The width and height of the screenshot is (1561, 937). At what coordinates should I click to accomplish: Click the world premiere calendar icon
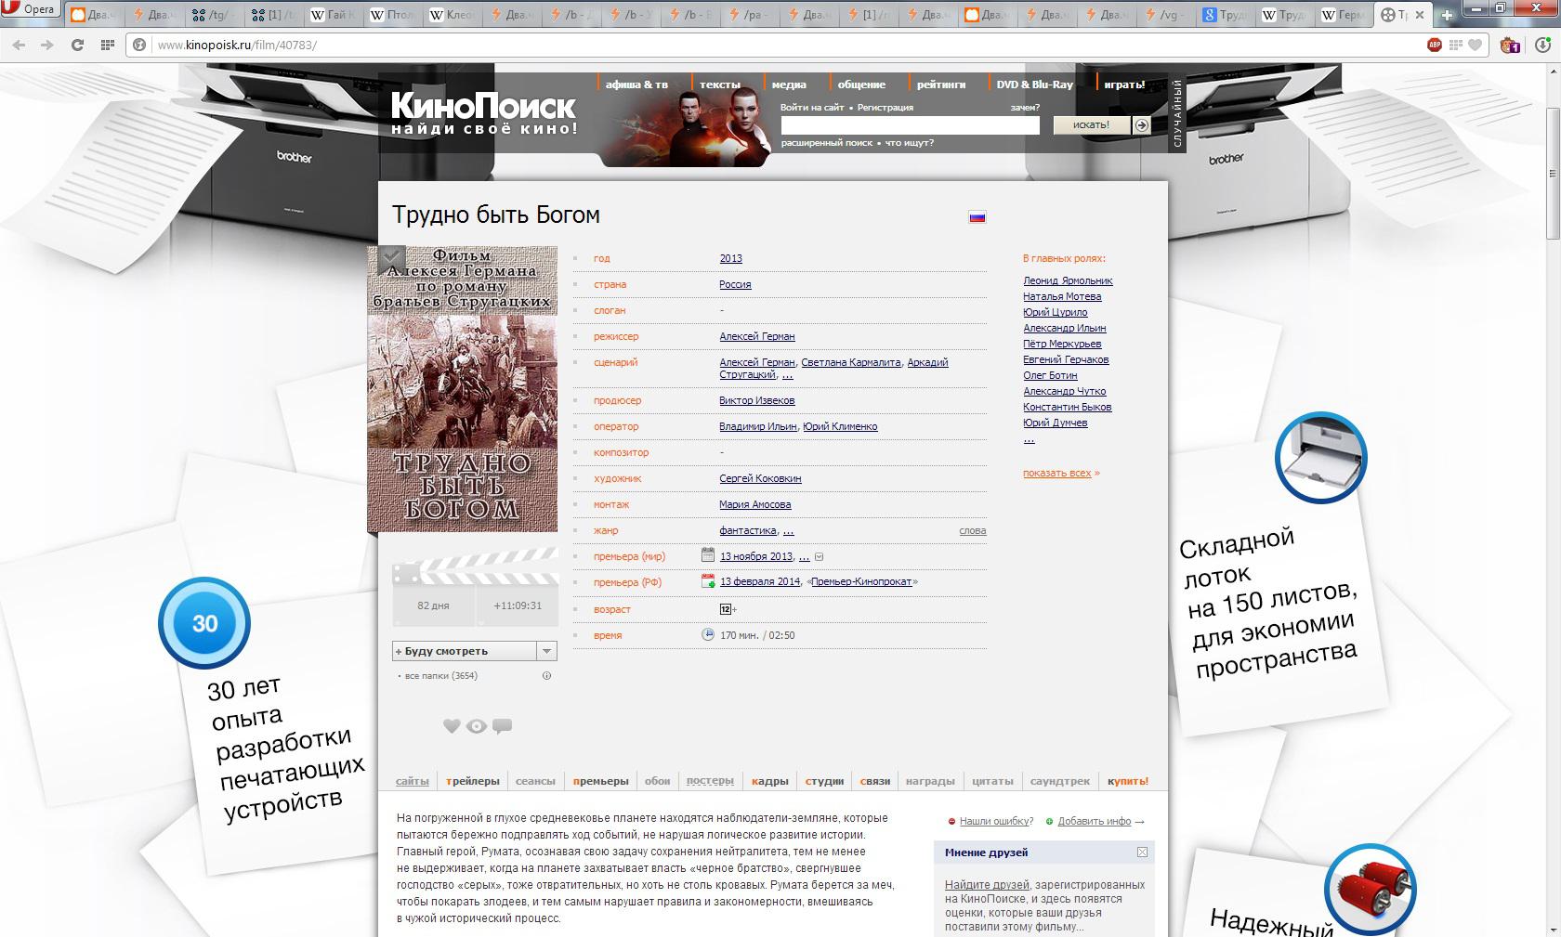pos(708,555)
